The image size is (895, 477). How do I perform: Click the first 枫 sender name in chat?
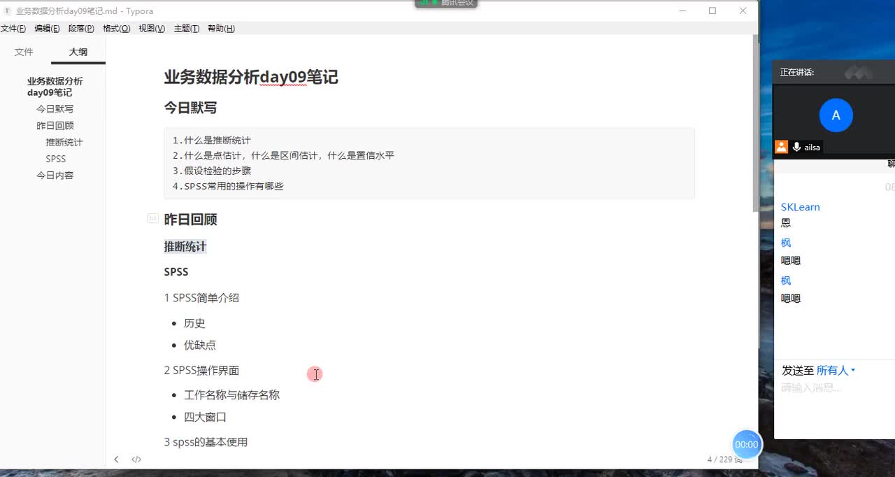click(786, 243)
